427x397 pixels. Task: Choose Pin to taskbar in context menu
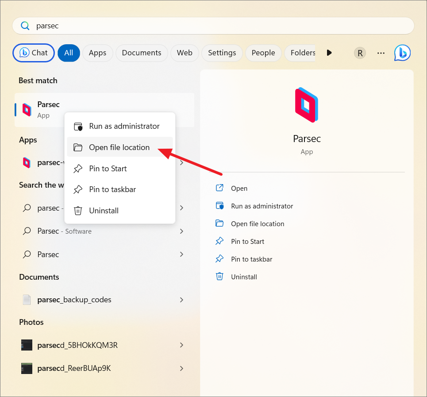coord(120,189)
